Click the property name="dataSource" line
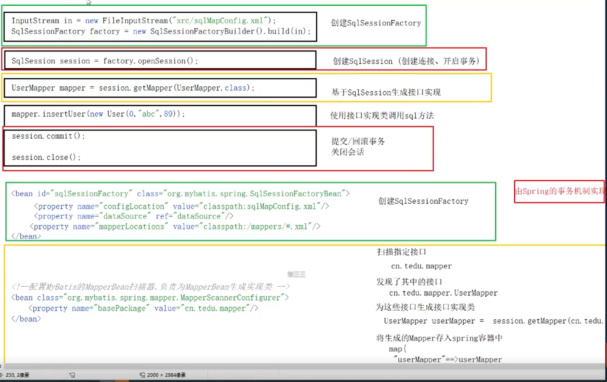Image resolution: width=607 pixels, height=382 pixels. pyautogui.click(x=134, y=216)
